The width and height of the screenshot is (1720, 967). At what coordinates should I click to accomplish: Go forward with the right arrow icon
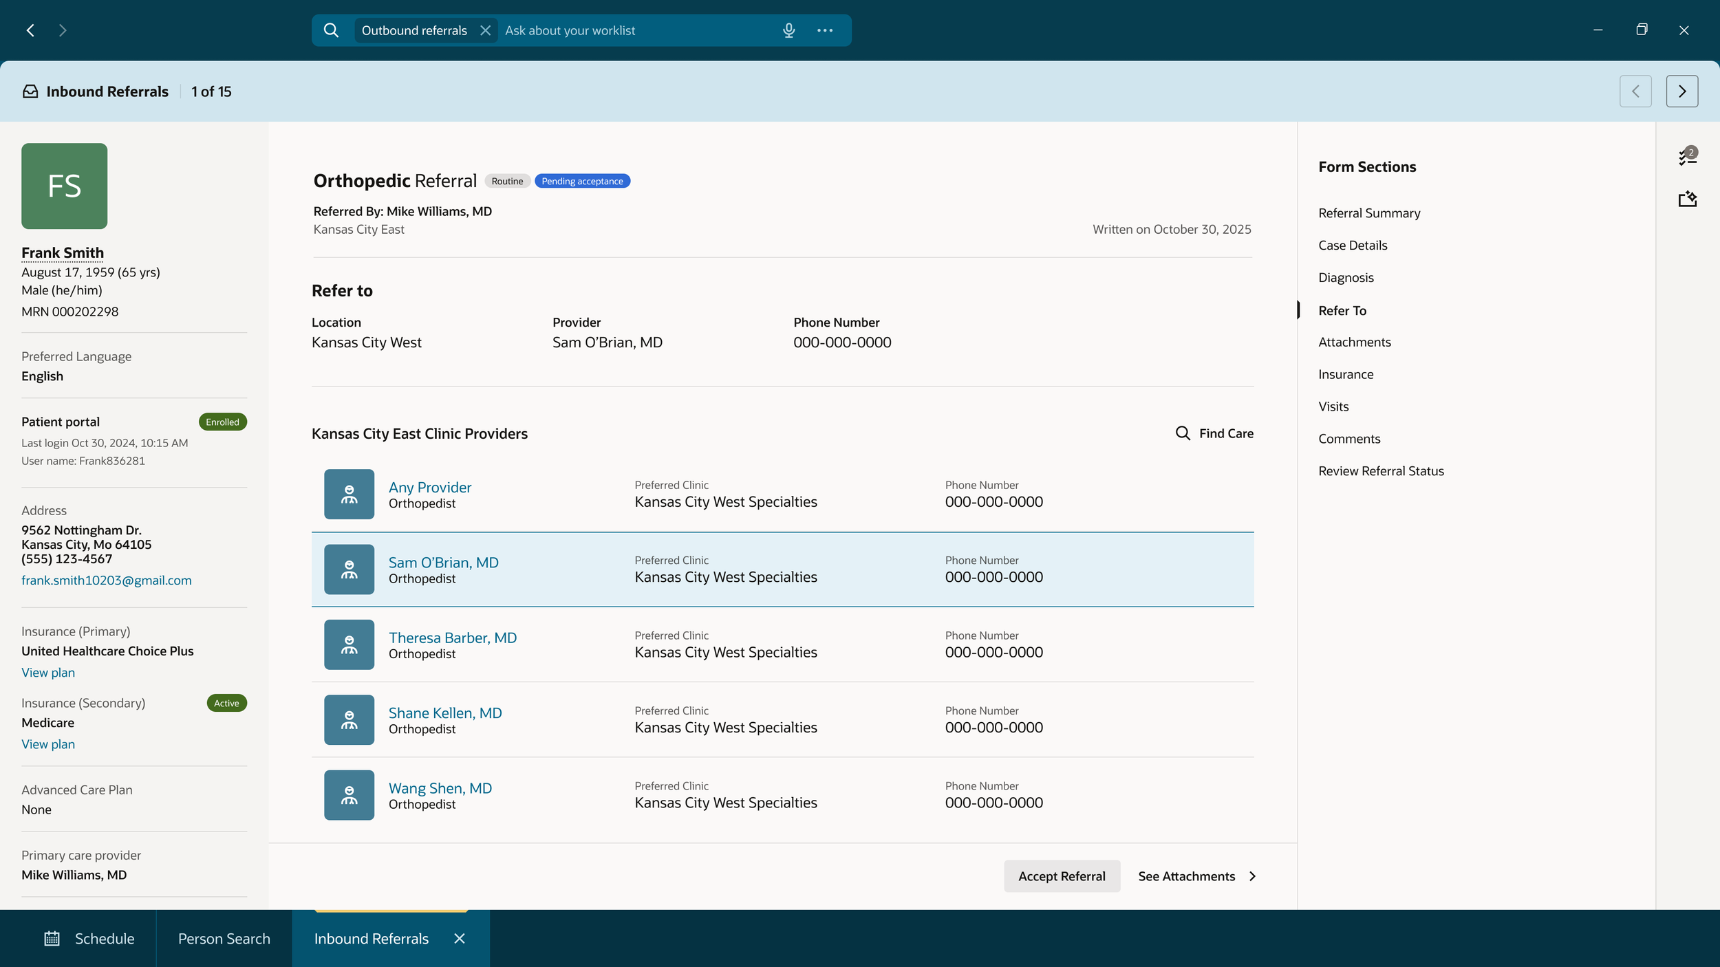click(63, 30)
